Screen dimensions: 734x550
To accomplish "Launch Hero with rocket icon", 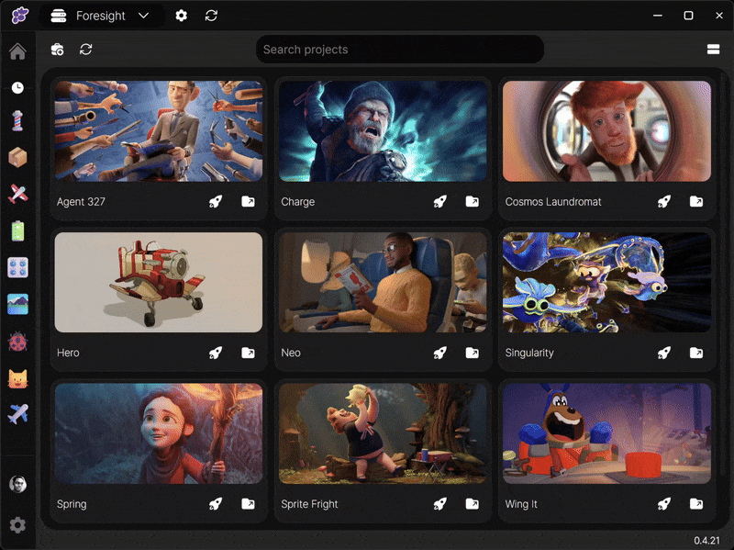I will pos(216,353).
